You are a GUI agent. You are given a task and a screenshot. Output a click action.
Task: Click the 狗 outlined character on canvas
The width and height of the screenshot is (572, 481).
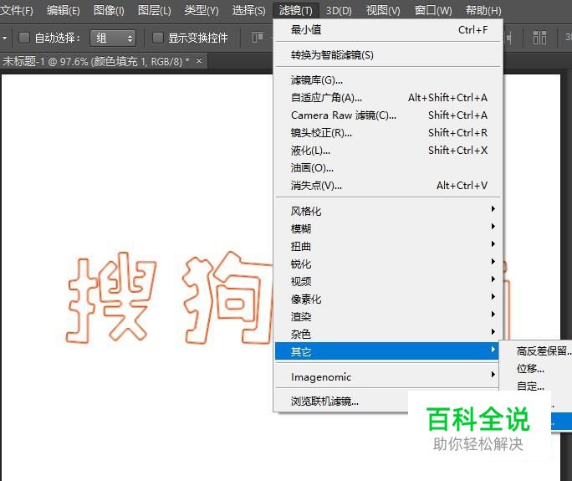tap(227, 298)
